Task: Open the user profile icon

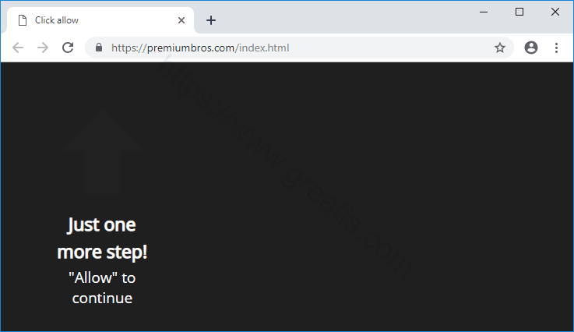Action: pyautogui.click(x=531, y=48)
